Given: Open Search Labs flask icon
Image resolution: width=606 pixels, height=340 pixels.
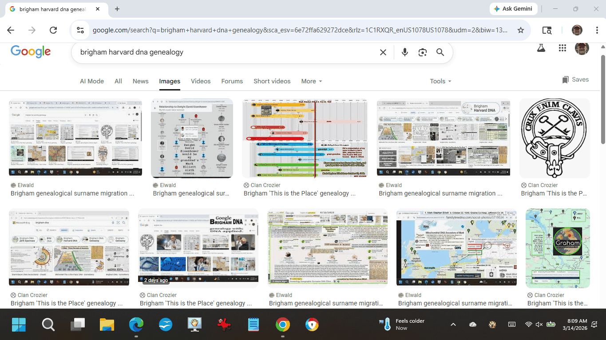Looking at the screenshot, I should [541, 48].
